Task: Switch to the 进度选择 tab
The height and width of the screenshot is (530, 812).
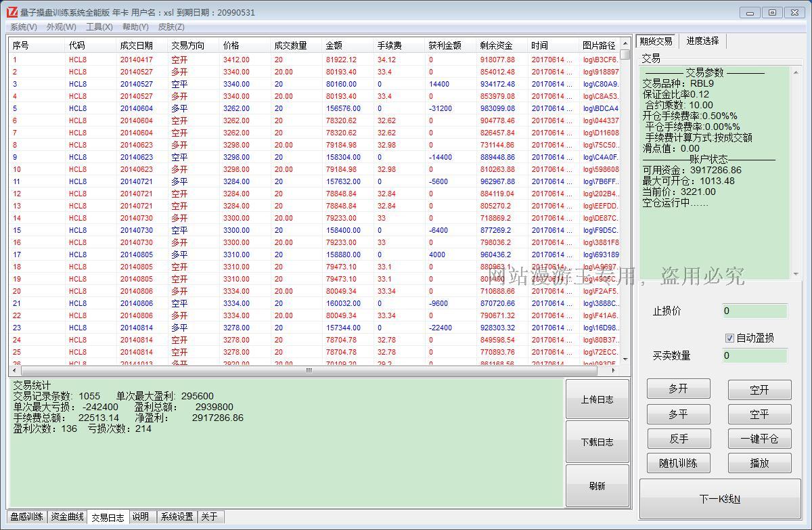Action: 702,41
